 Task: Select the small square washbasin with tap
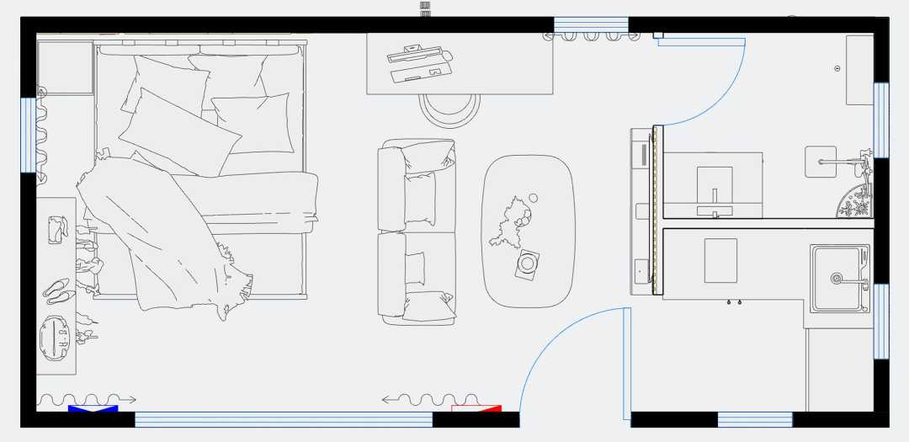(821, 162)
